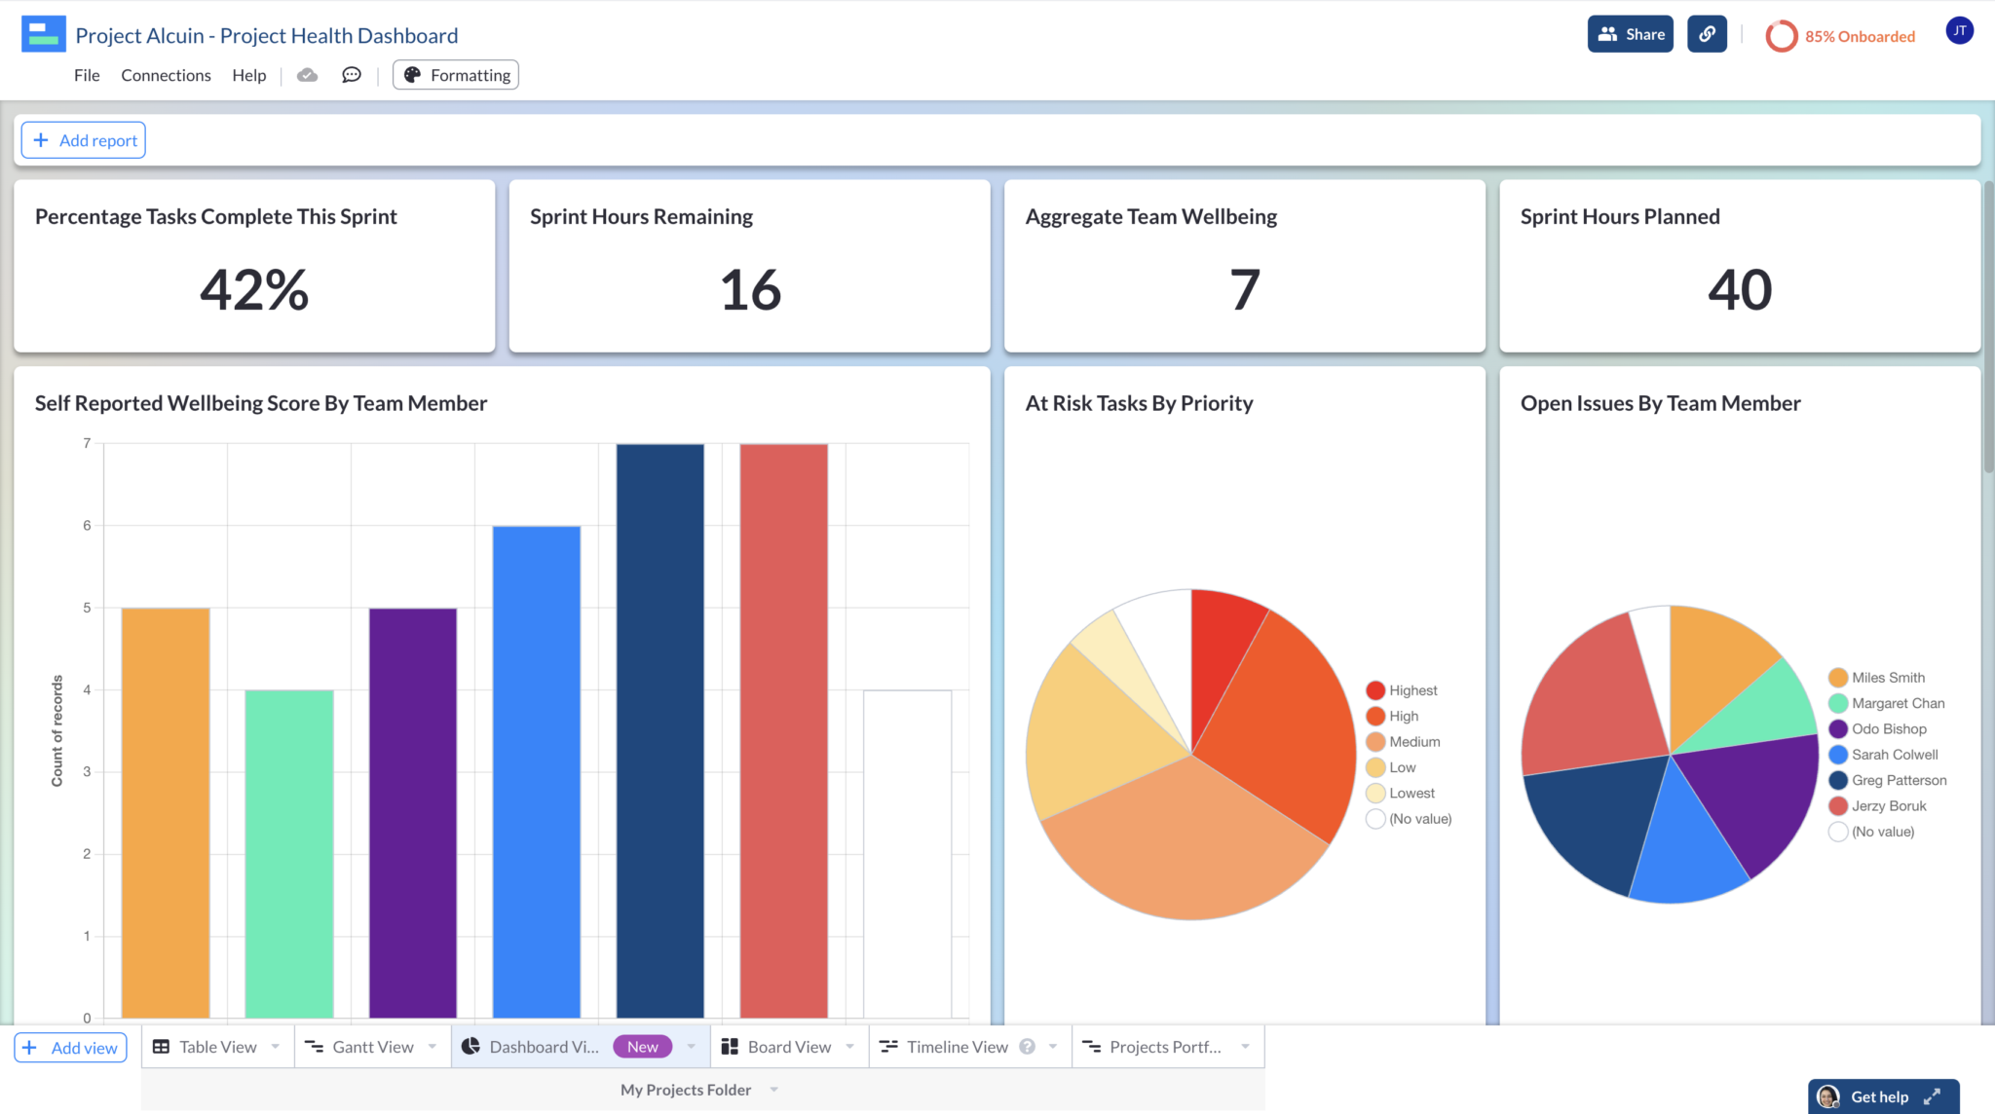Expand the My Projects Folder dropdown
Screen dimensions: 1995x1114
(x=774, y=1090)
